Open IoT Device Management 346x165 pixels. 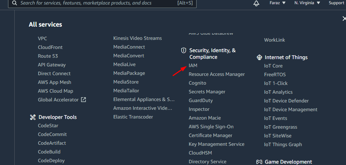pyautogui.click(x=290, y=109)
